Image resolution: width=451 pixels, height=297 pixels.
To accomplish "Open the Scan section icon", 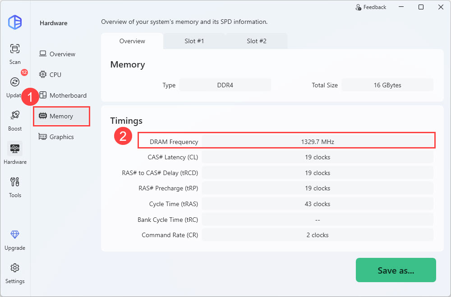I will [15, 49].
